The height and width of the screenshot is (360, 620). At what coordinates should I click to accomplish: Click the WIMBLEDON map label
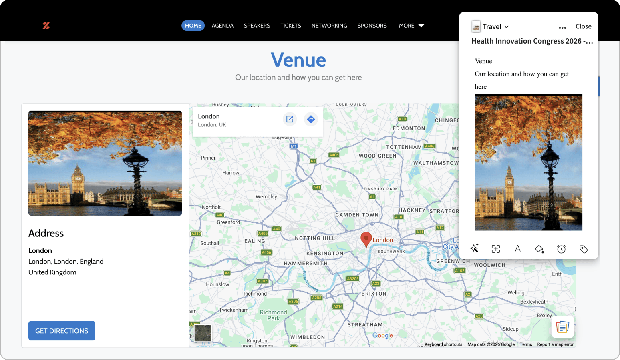(308, 337)
